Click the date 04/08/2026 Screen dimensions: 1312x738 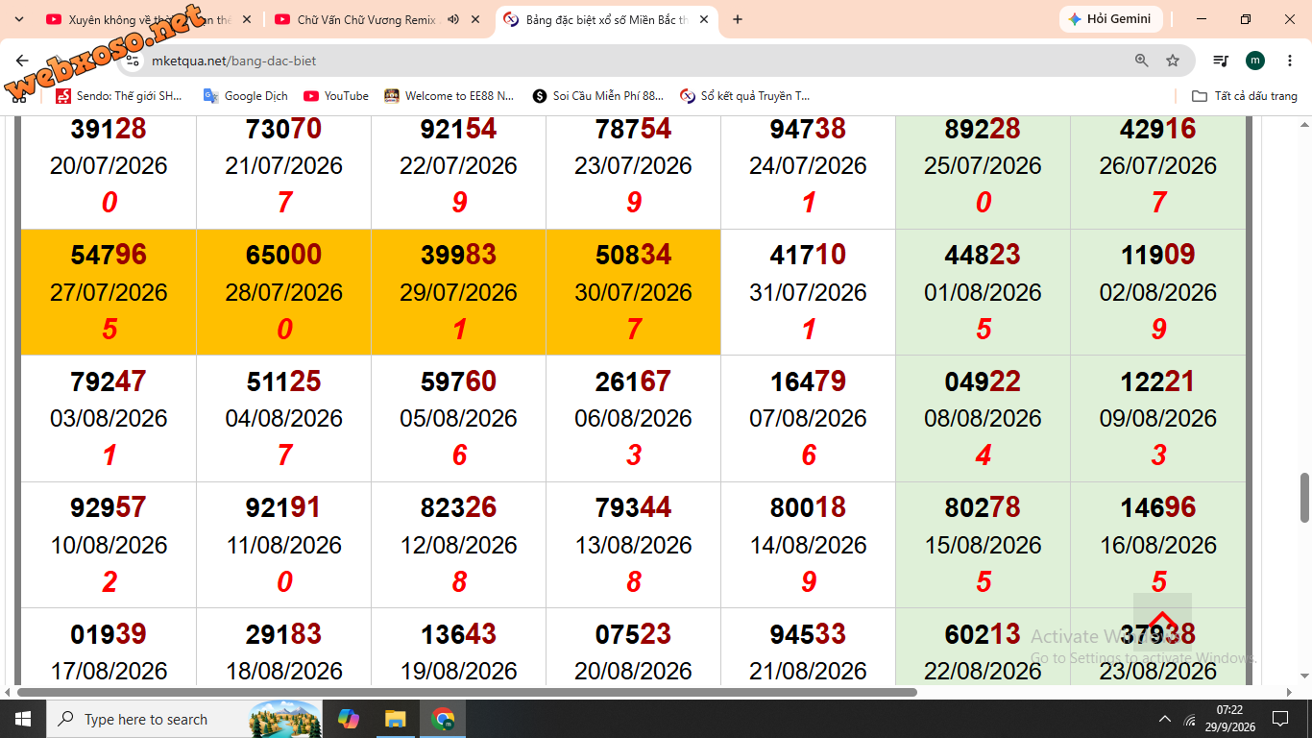point(283,418)
